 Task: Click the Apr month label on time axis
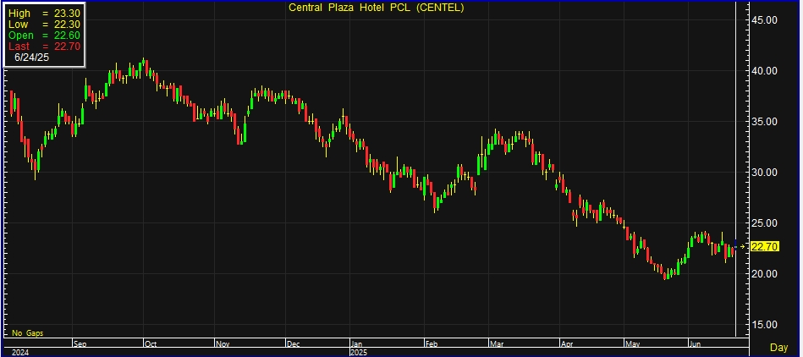[566, 343]
